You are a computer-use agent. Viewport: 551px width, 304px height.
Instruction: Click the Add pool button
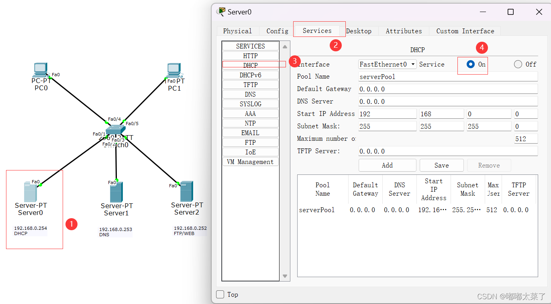388,165
